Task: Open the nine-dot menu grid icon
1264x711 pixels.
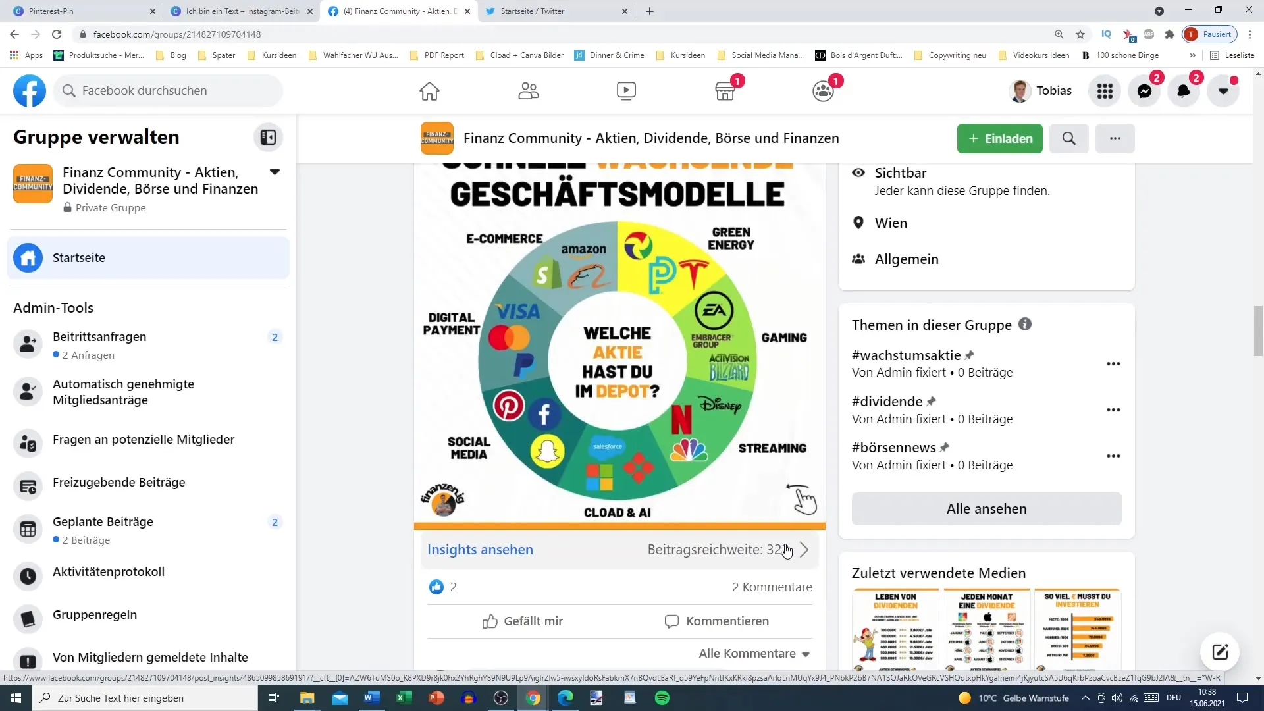Action: (x=1105, y=91)
